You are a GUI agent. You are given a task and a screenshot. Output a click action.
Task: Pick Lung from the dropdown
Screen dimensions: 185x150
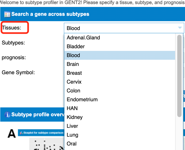coord(72,135)
